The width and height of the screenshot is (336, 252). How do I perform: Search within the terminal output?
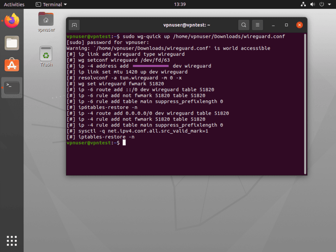click(244, 25)
